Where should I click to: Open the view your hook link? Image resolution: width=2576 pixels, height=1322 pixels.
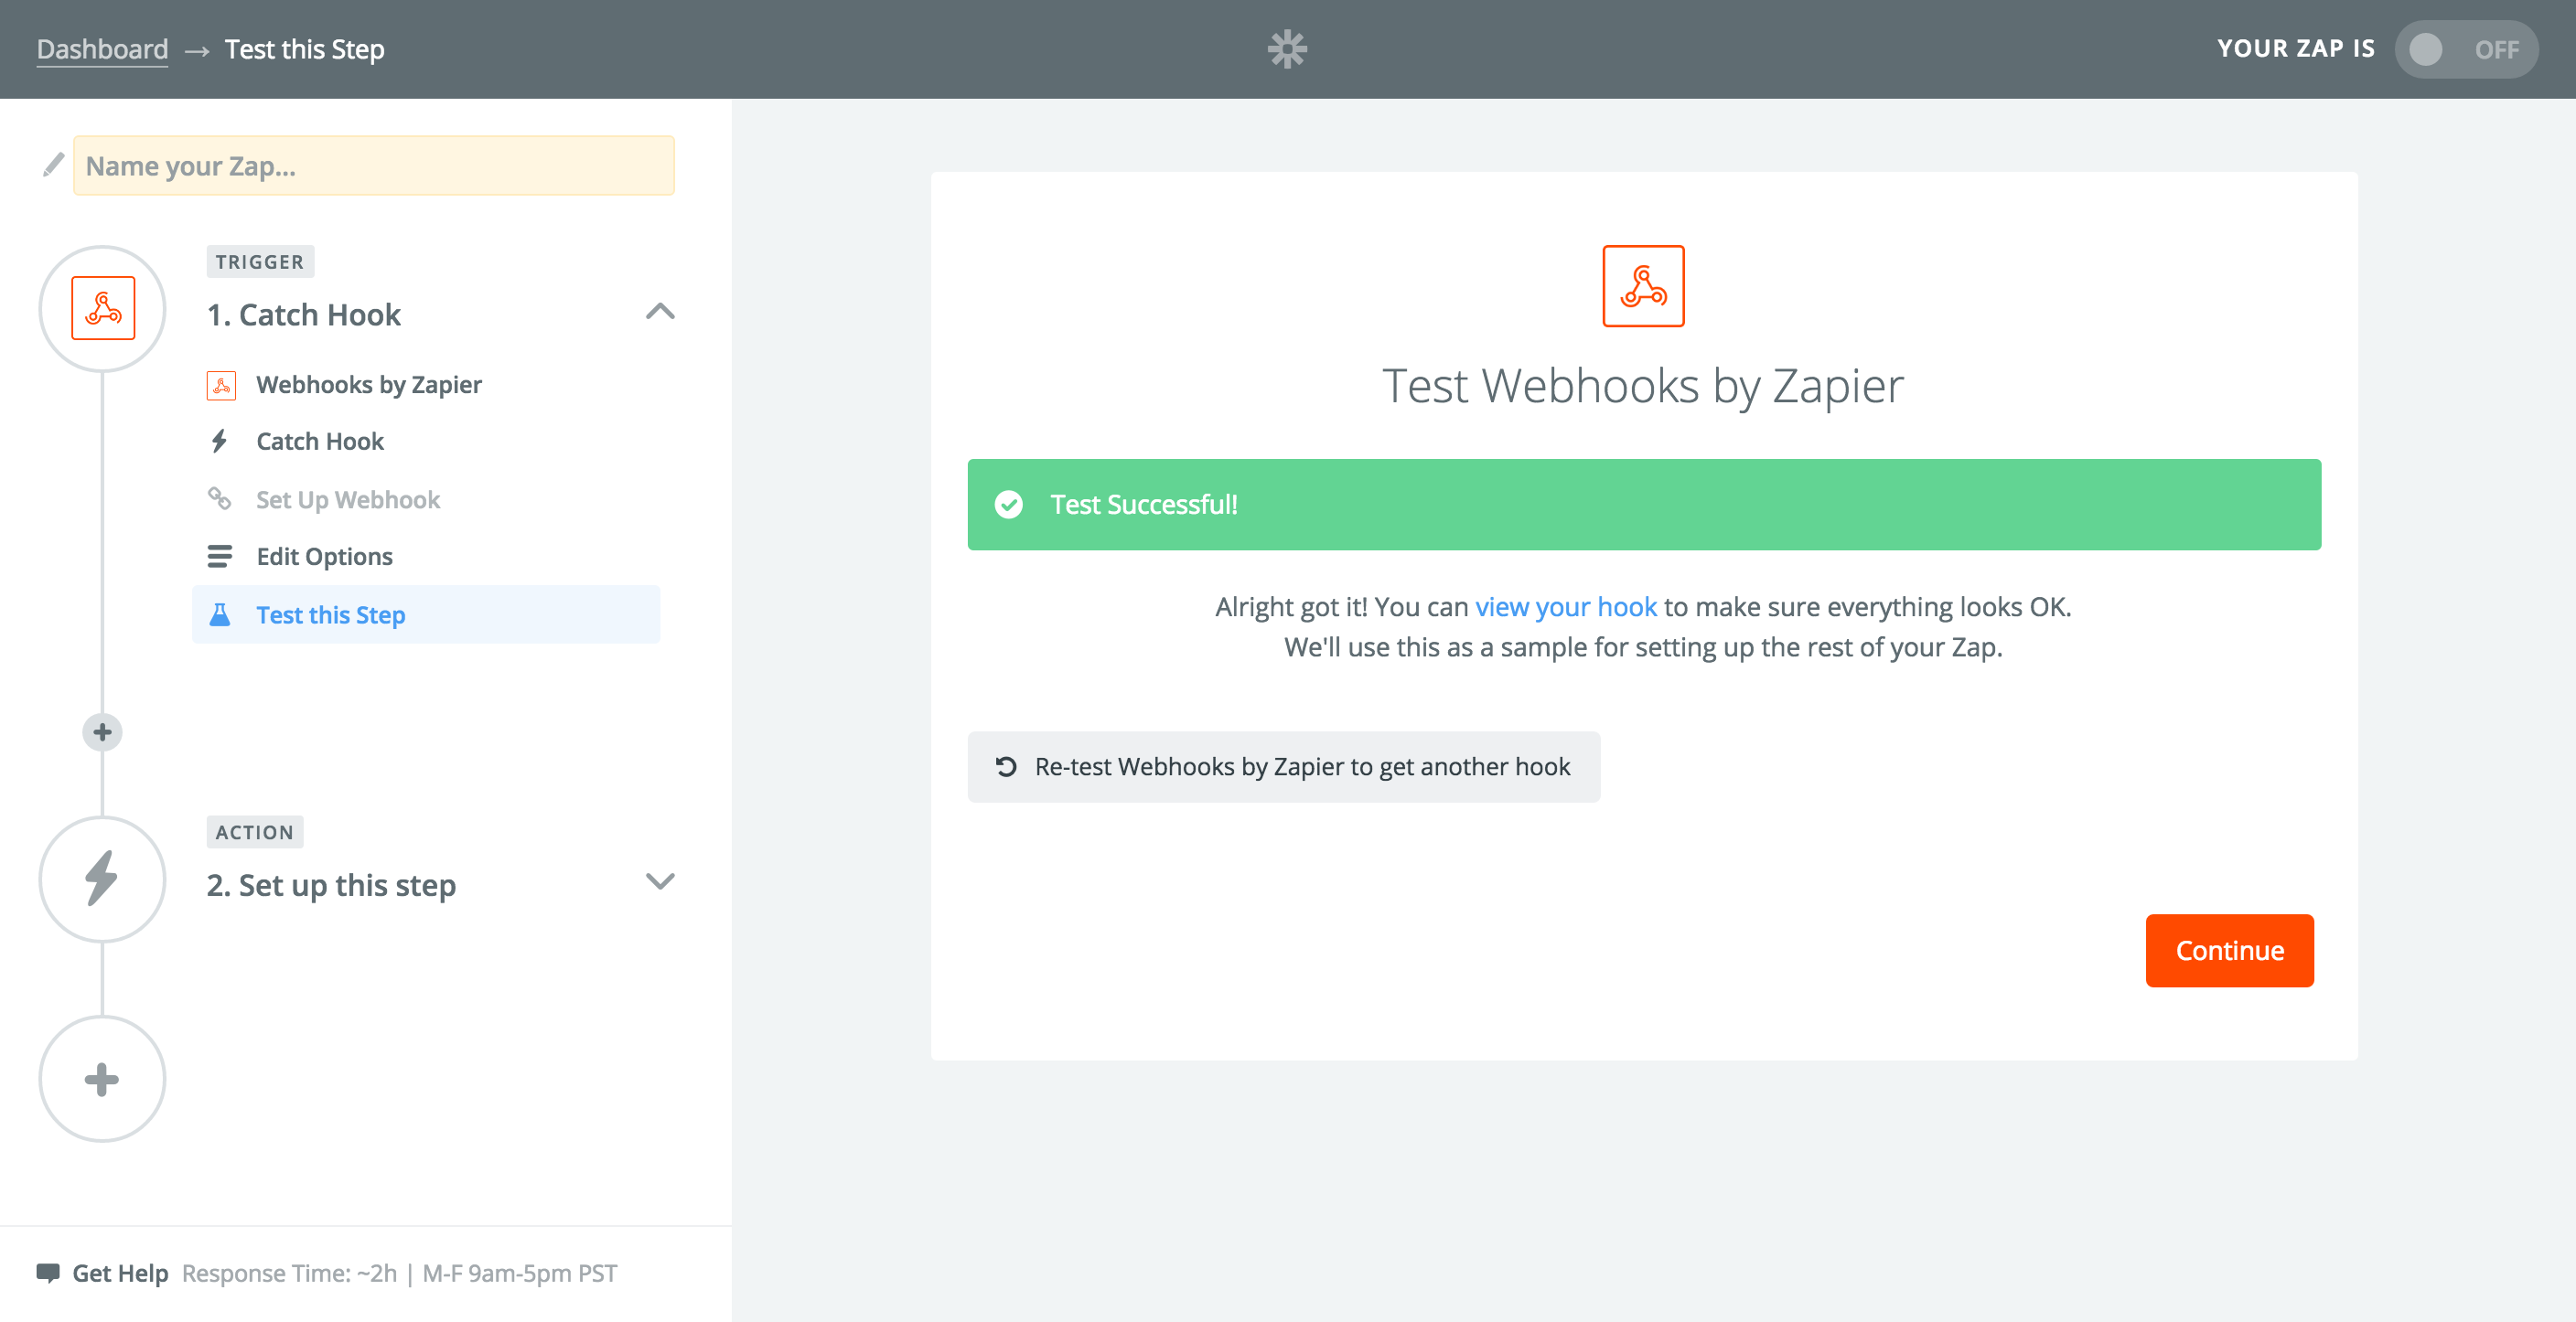point(1566,606)
